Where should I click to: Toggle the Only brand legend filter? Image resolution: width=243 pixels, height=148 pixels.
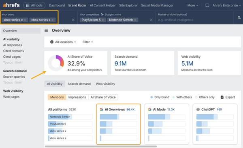160,97
